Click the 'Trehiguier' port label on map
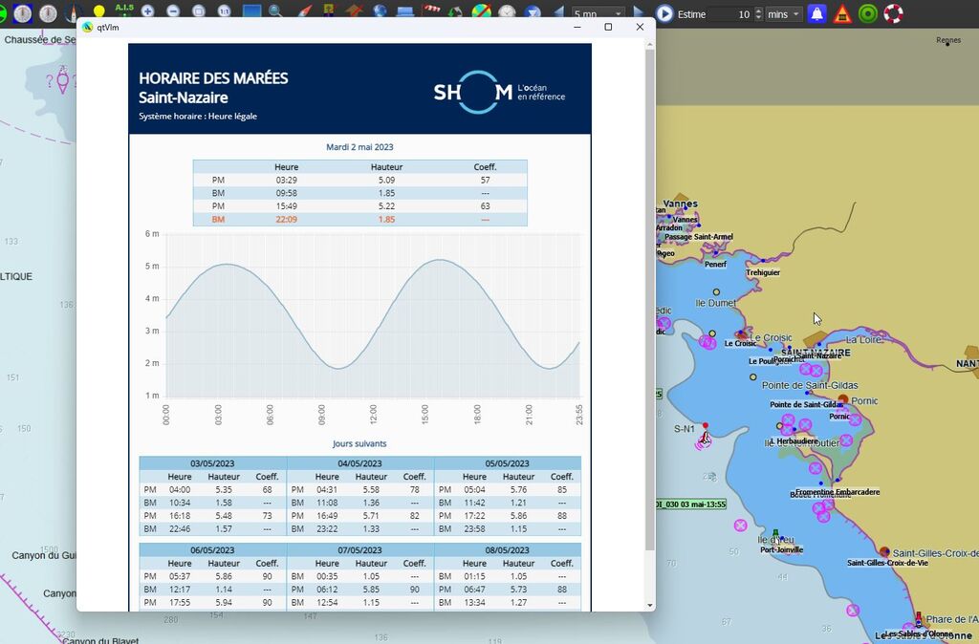 (763, 272)
